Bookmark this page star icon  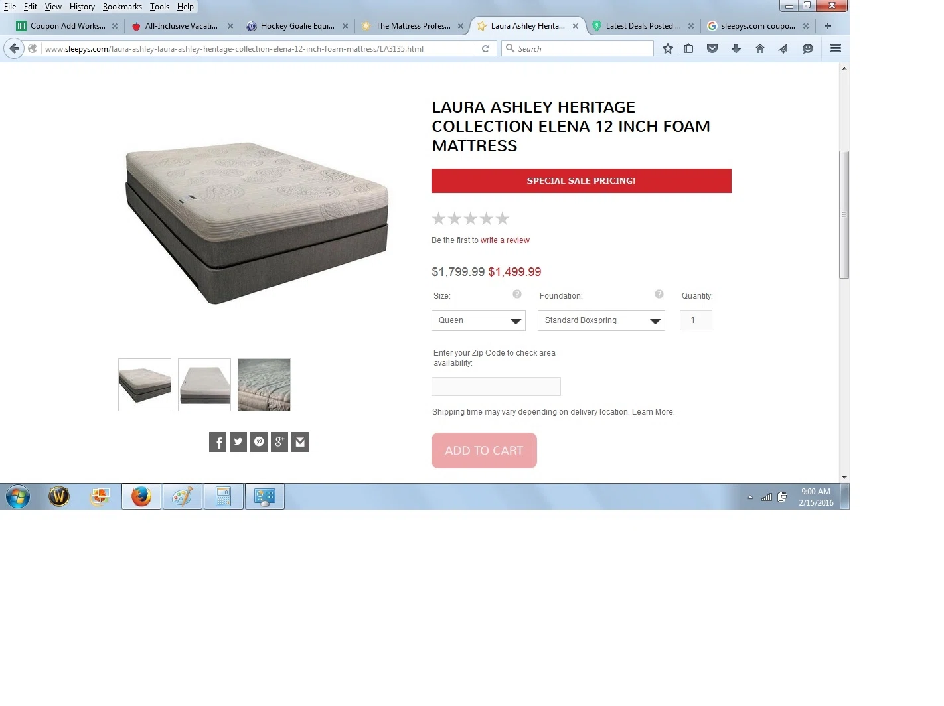pos(668,48)
